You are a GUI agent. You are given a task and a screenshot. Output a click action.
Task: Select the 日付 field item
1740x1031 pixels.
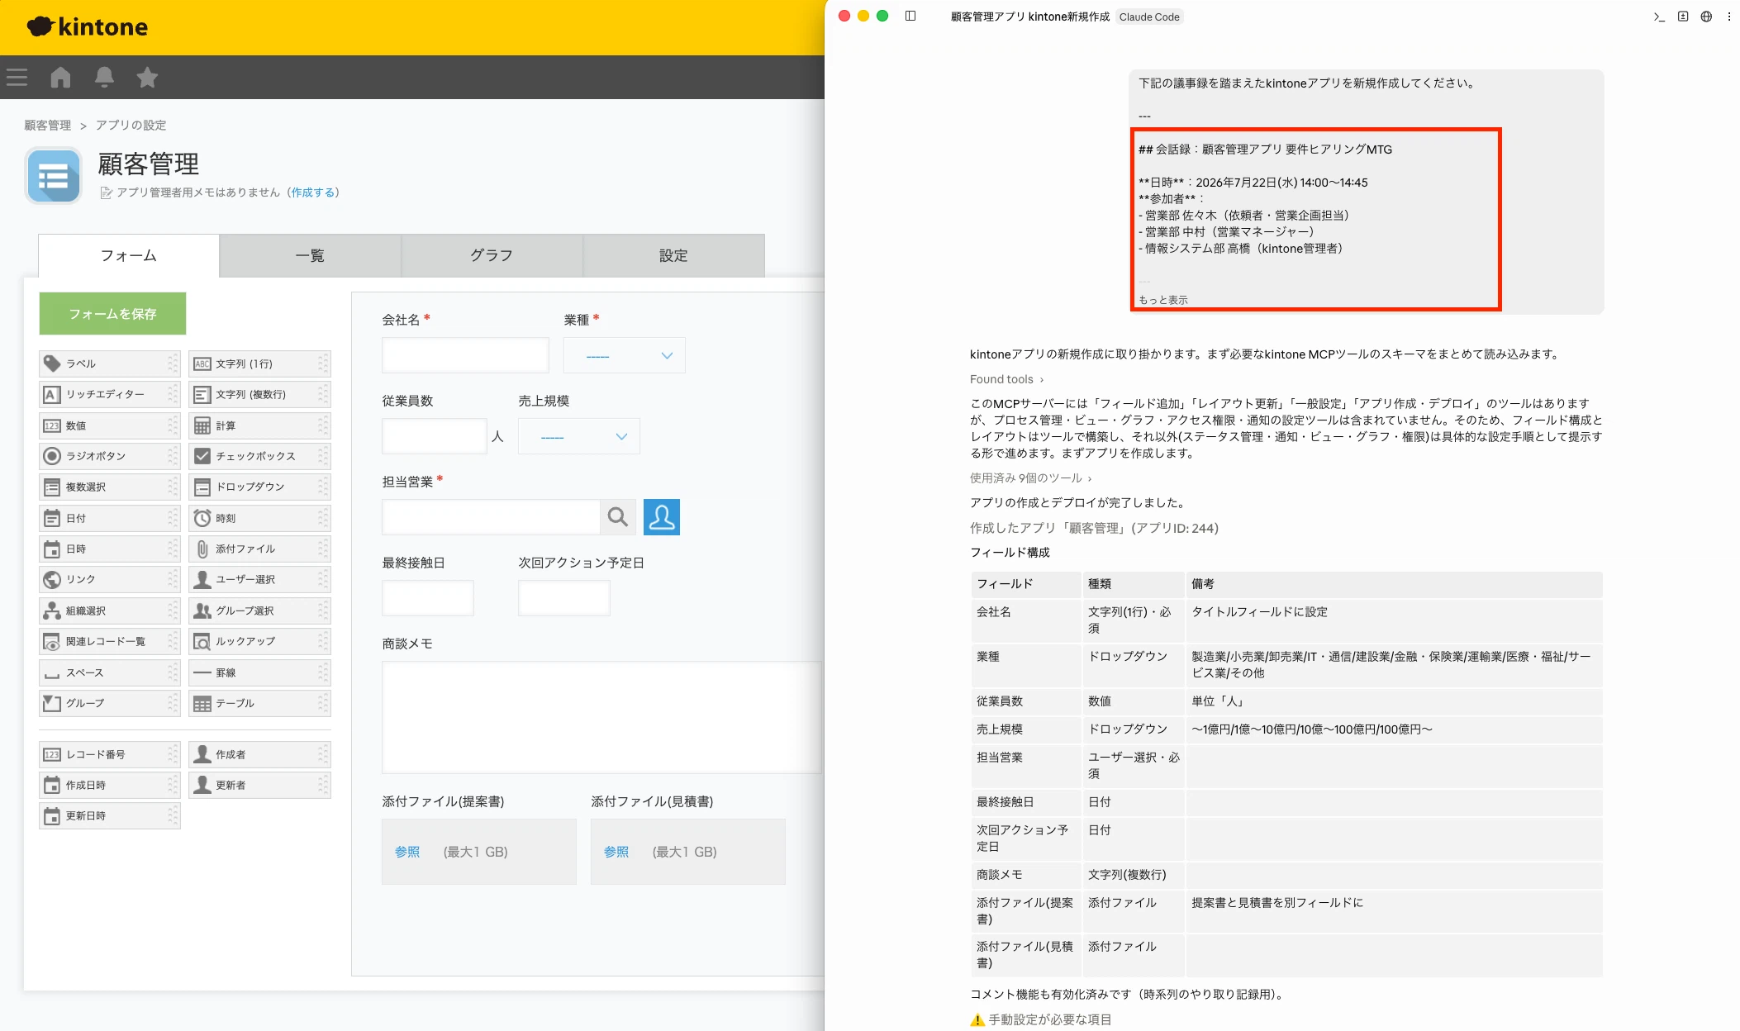point(109,518)
